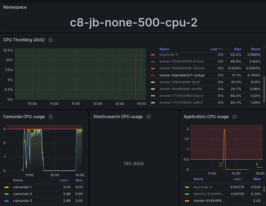Viewport: 266px width, 206px height.
Task: Toggle camunda-1 series visibility
Action: pyautogui.click(x=22, y=187)
